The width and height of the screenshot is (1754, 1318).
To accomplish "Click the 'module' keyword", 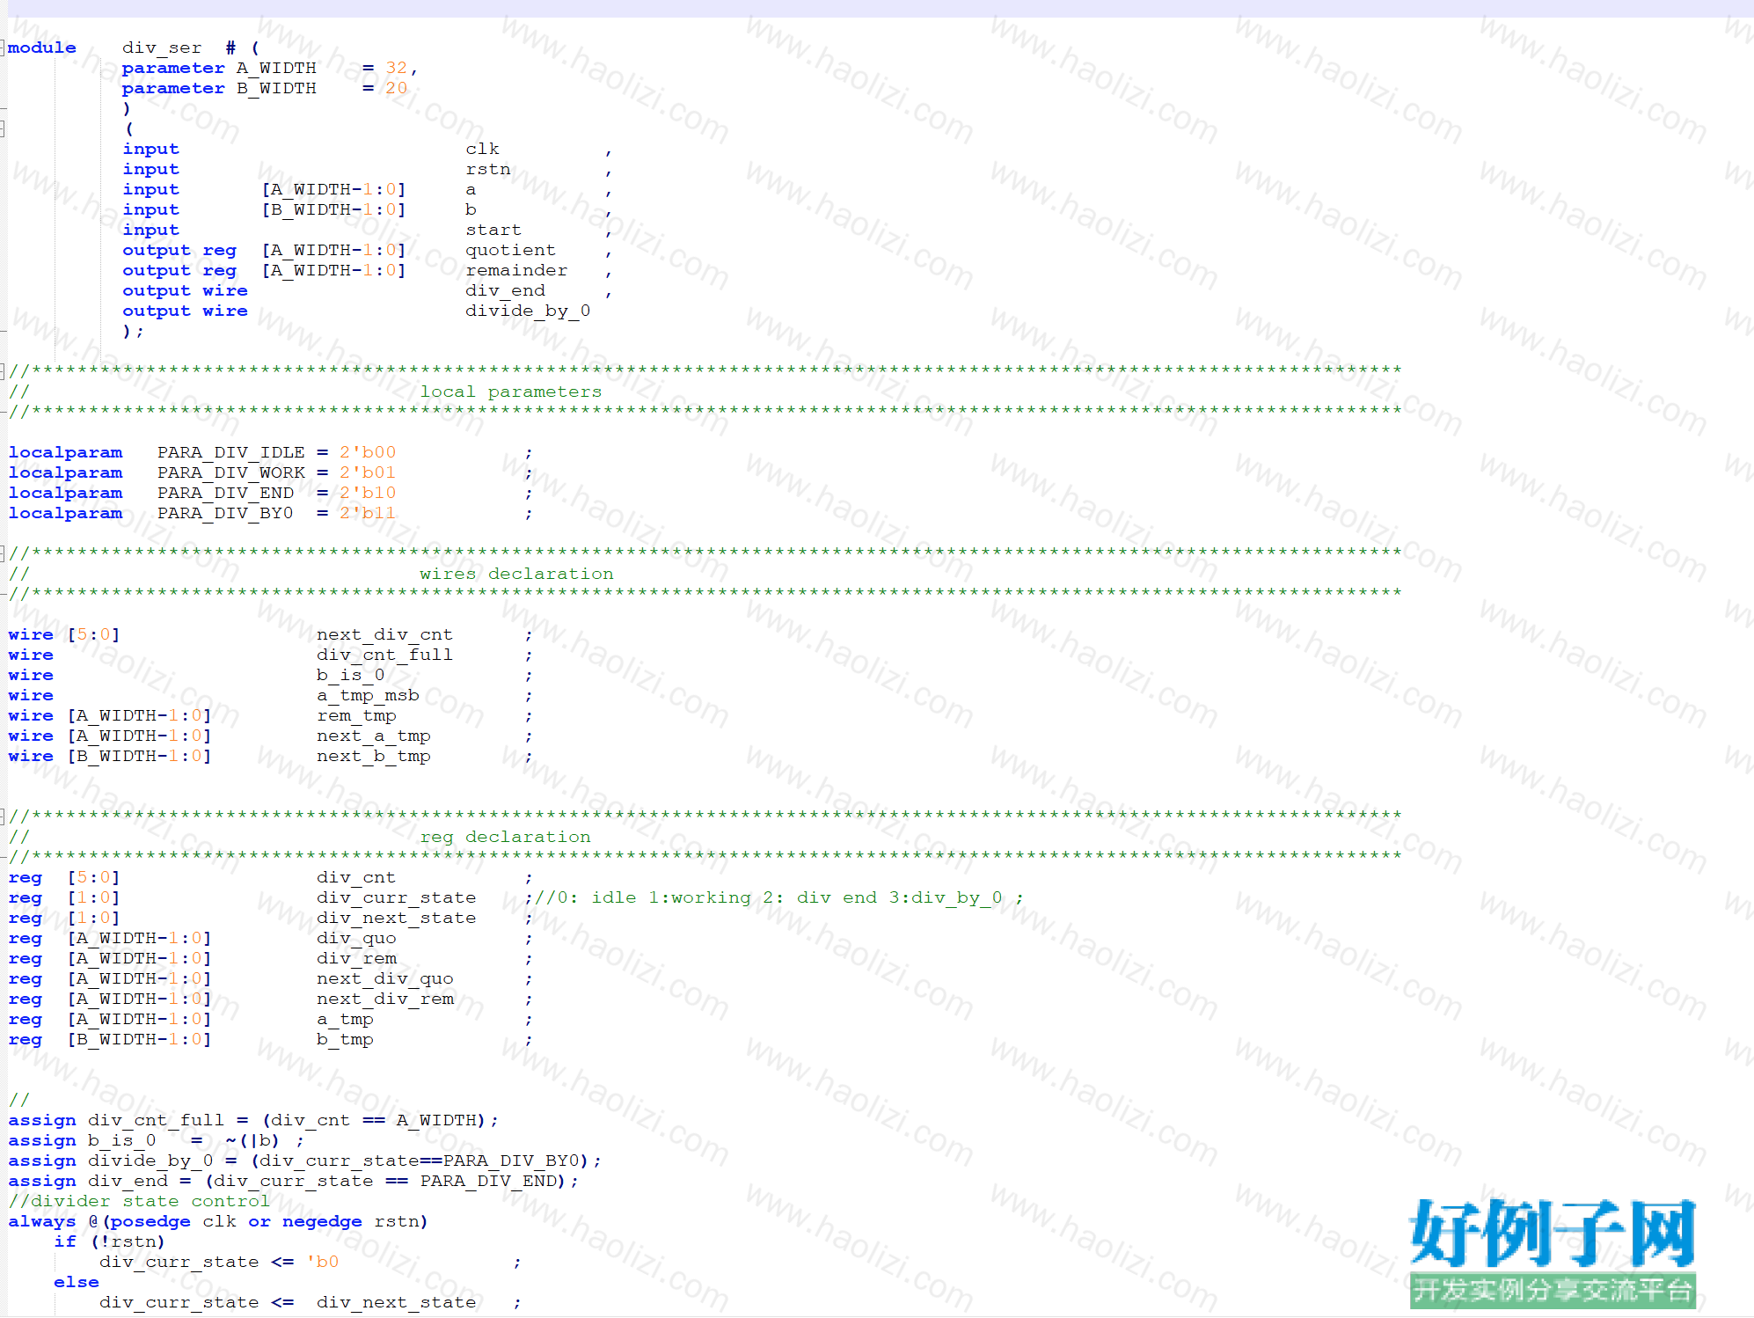I will click(x=42, y=48).
